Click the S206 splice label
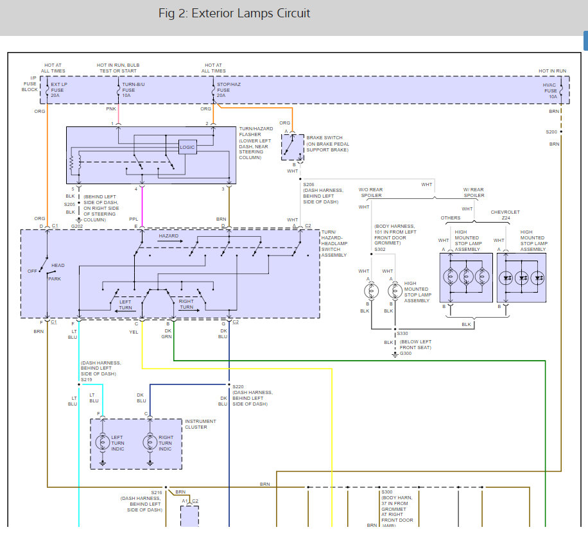Image resolution: width=588 pixels, height=541 pixels. (x=308, y=185)
